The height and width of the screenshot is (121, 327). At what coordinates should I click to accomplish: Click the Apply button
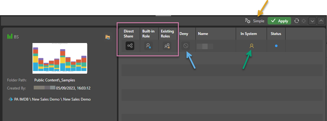point(279,21)
